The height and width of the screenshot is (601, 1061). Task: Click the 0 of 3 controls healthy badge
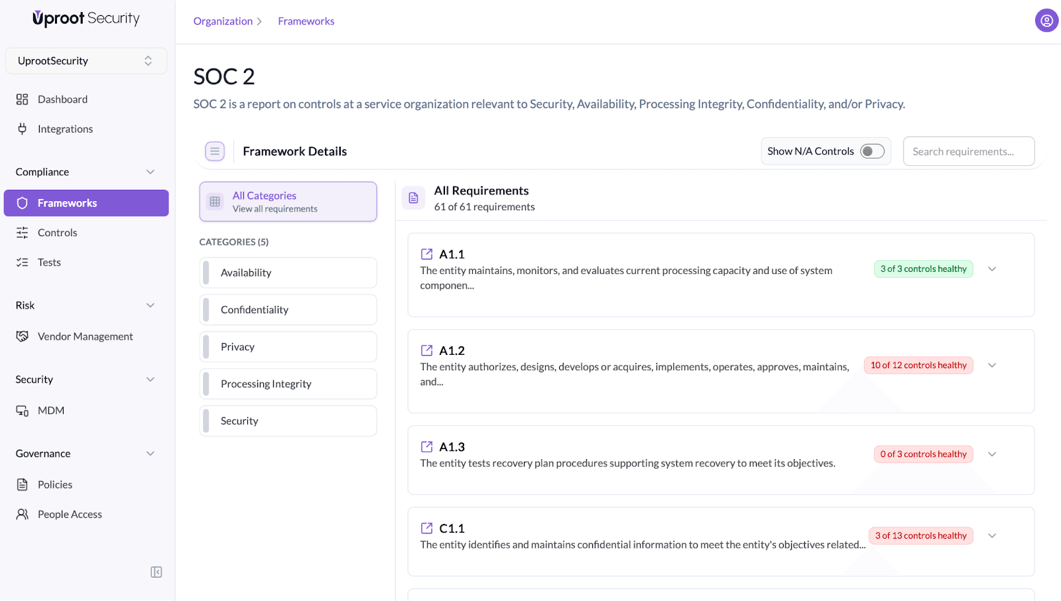[x=923, y=454]
